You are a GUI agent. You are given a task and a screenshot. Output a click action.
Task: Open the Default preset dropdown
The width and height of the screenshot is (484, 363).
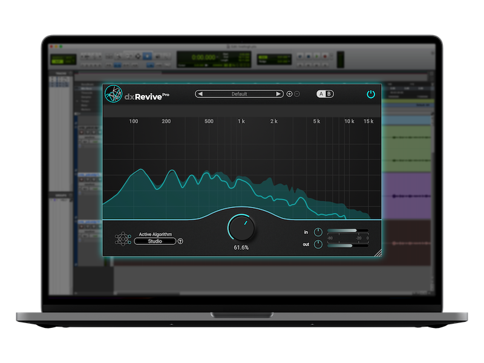239,94
